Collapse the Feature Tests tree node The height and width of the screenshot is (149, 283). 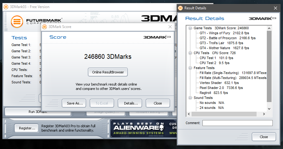[190, 68]
